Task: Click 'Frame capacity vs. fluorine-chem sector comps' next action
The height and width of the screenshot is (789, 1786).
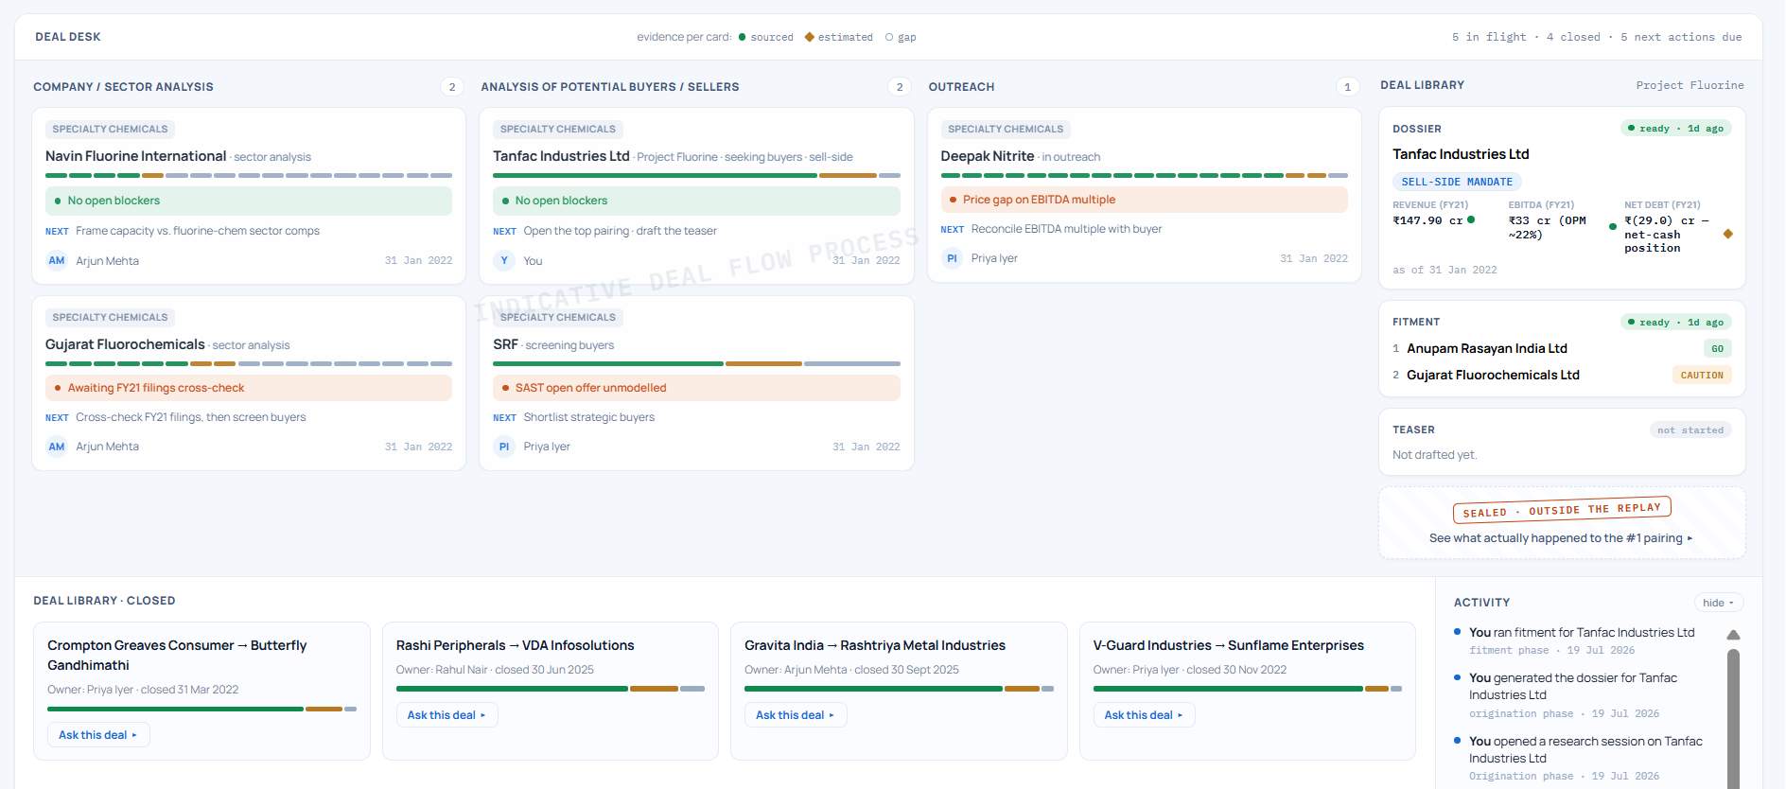Action: 198,231
